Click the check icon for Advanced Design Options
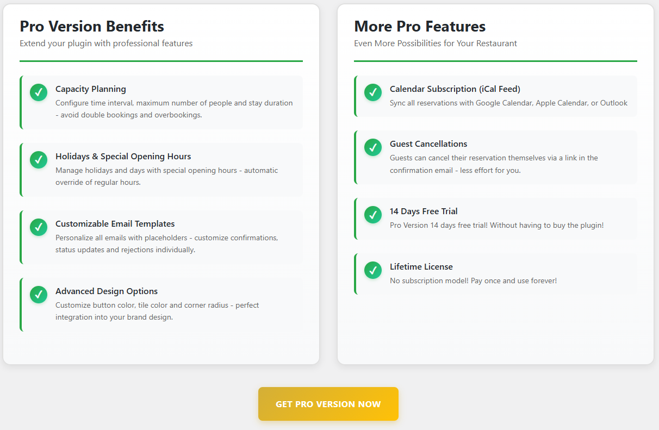This screenshot has width=659, height=430. 39,295
